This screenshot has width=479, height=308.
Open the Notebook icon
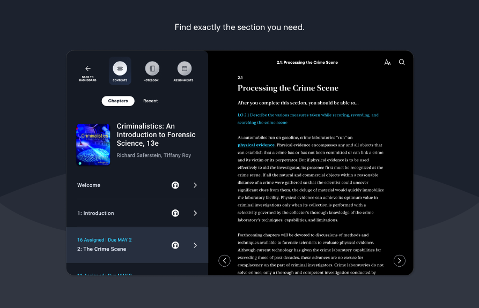pyautogui.click(x=152, y=69)
